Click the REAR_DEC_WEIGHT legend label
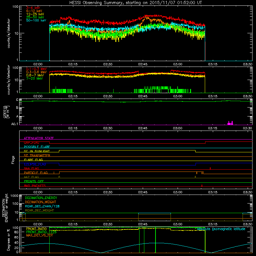Image resolution: width=256 pixels, height=256 pixels. pyautogui.click(x=39, y=211)
